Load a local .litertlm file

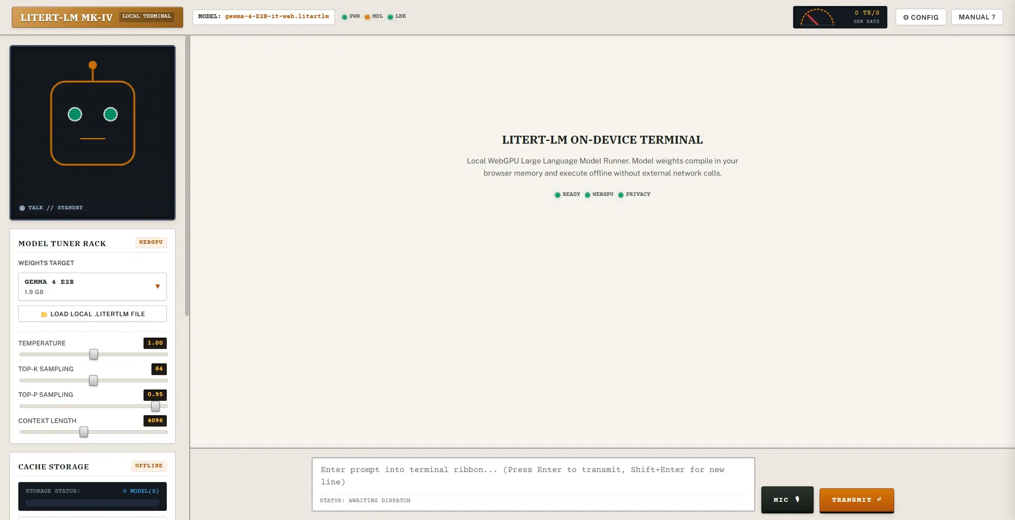(92, 314)
